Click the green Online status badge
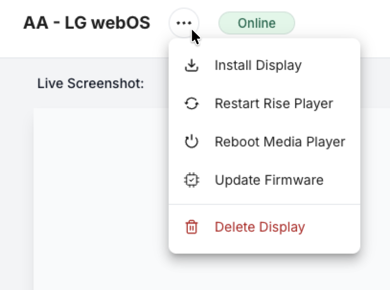Viewport: 390px width, 290px height. pos(257,23)
